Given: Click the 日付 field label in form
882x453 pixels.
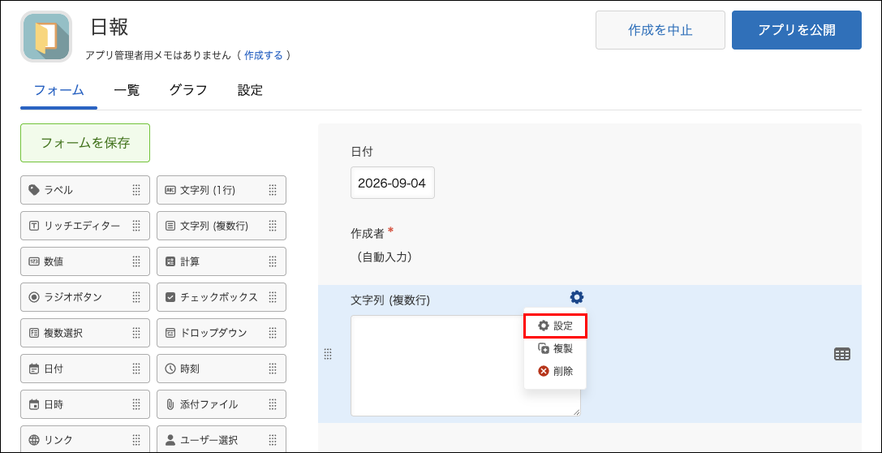Looking at the screenshot, I should 362,151.
